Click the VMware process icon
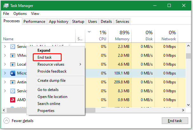Screen dimensions: 193x130 (x=12, y=55)
